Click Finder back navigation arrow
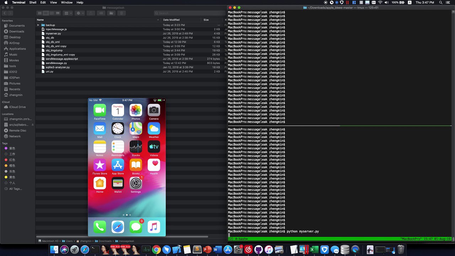 pyautogui.click(x=5, y=13)
